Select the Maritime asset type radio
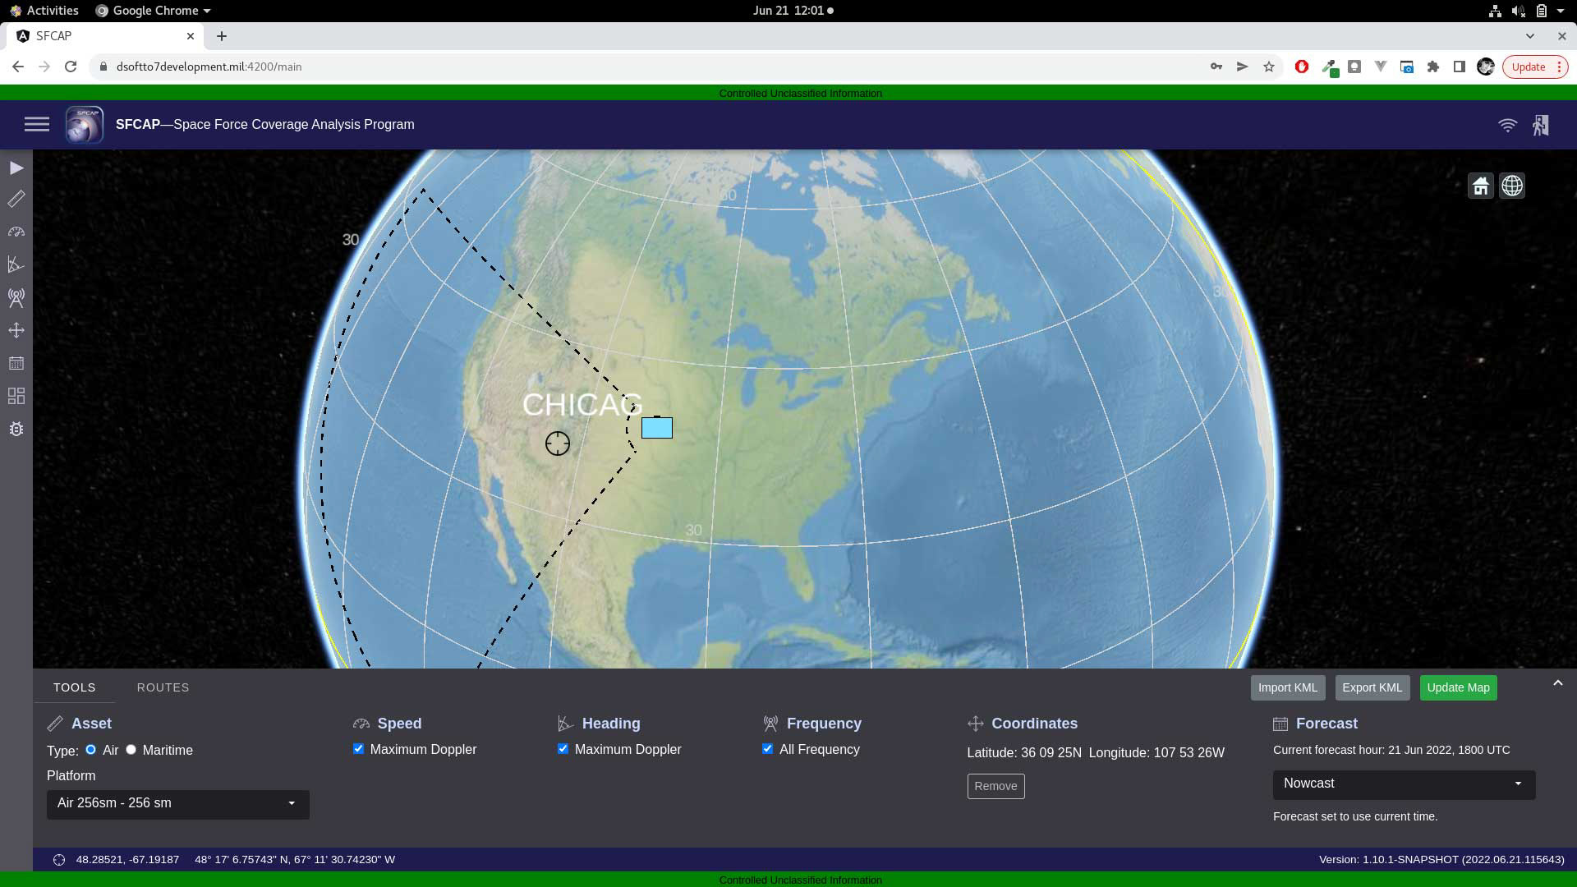1577x887 pixels. pos(131,750)
